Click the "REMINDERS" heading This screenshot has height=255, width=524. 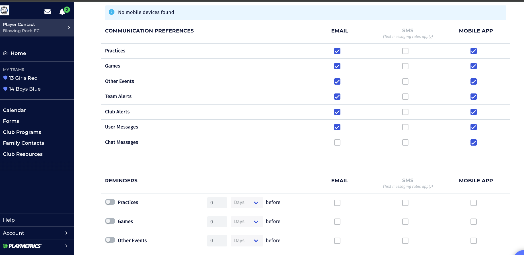121,181
